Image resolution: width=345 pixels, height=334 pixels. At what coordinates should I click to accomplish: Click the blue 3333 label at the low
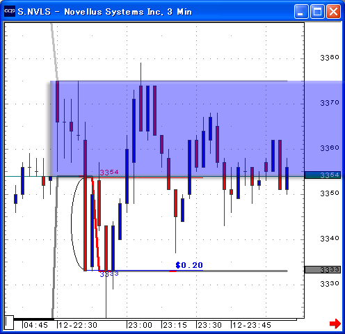click(109, 274)
